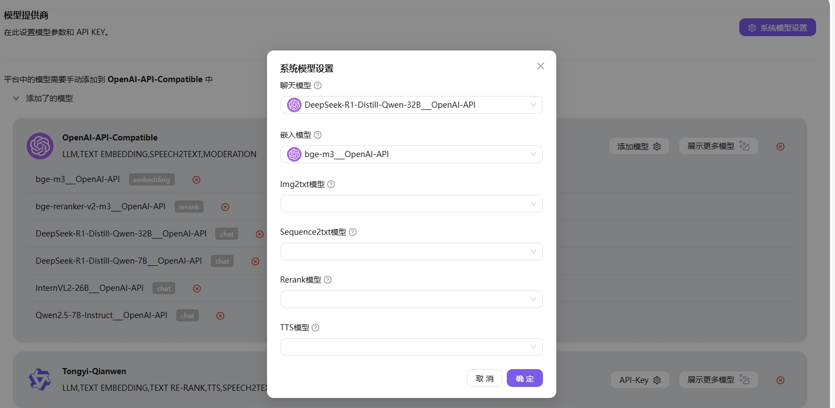Click the OpenAI icon in 聊天模型 field
The height and width of the screenshot is (408, 835).
coord(294,105)
